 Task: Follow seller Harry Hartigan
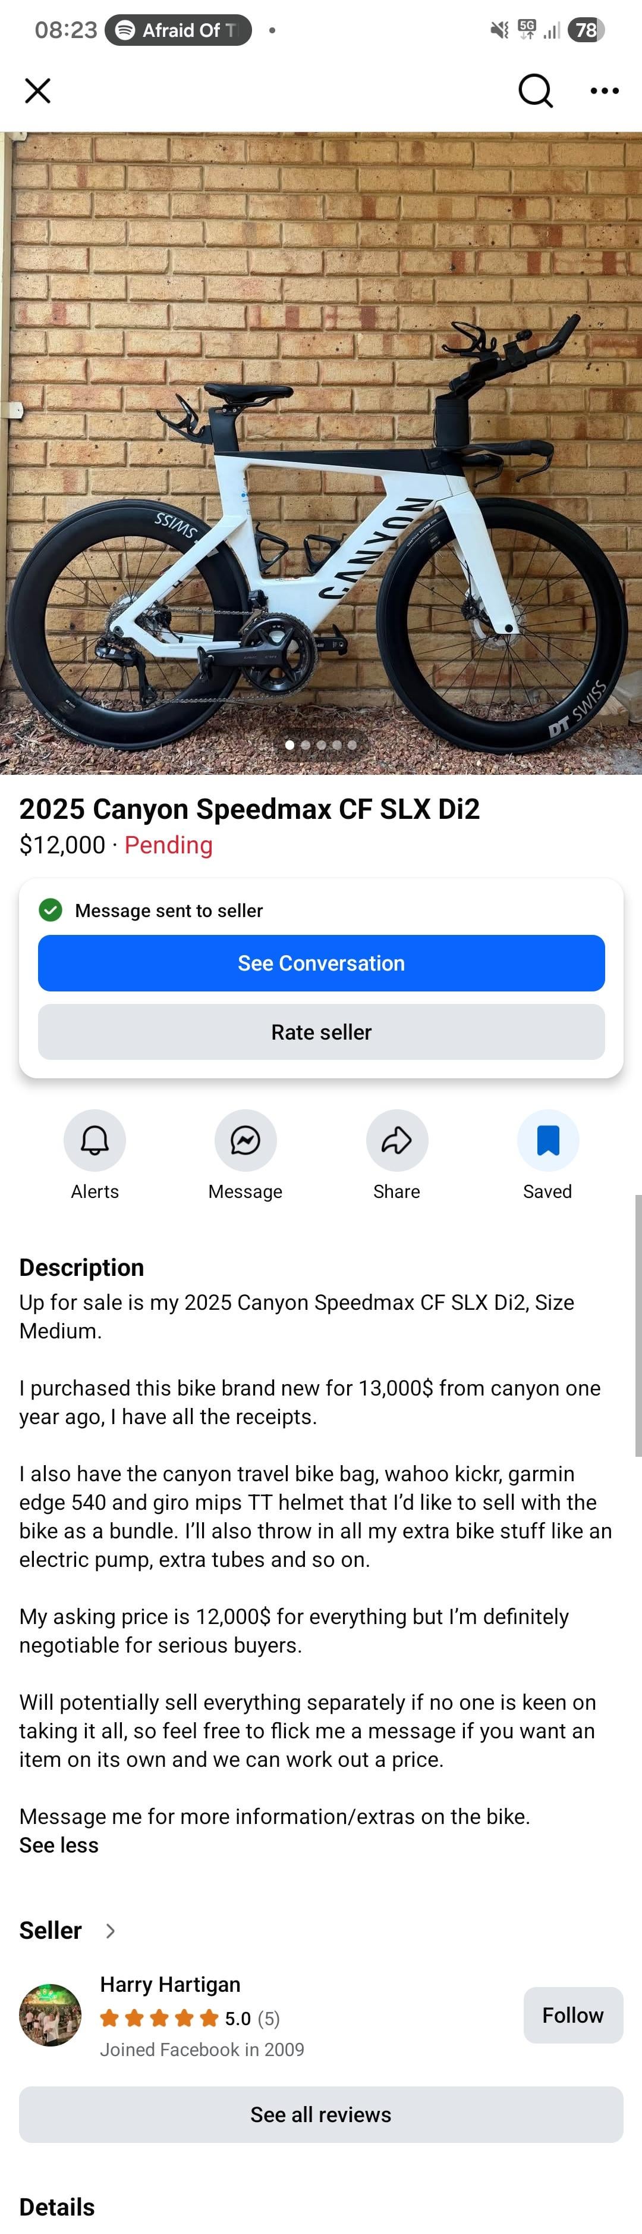572,2014
